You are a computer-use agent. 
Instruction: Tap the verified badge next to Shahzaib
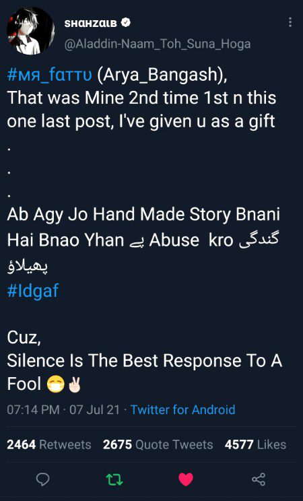tap(127, 23)
